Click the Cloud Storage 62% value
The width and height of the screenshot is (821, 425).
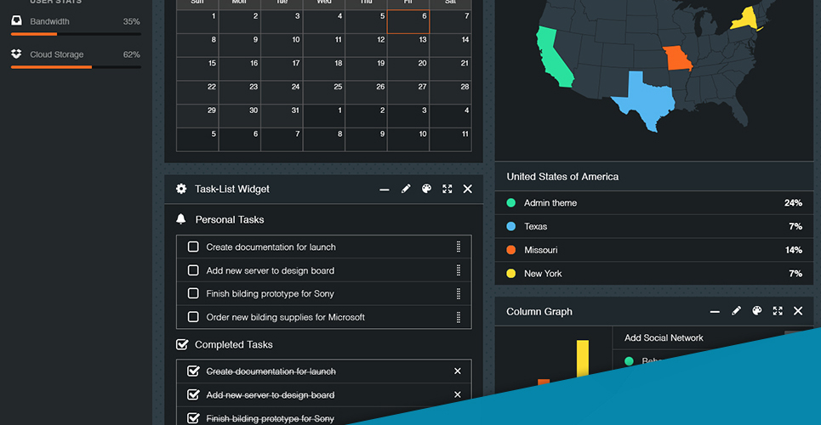(131, 54)
